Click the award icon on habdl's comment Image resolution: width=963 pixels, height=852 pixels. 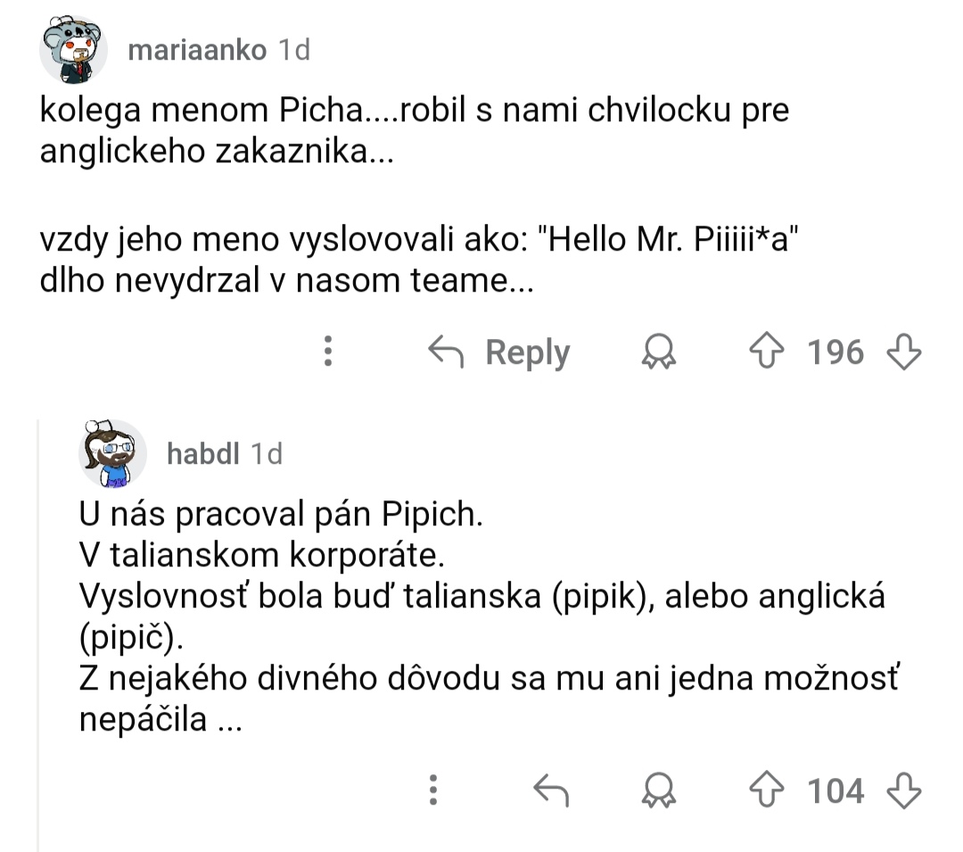[659, 790]
